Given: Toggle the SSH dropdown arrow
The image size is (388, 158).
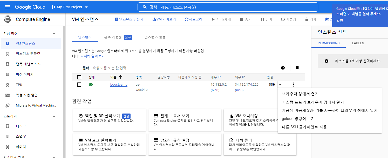Looking at the screenshot, I should tap(280, 85).
